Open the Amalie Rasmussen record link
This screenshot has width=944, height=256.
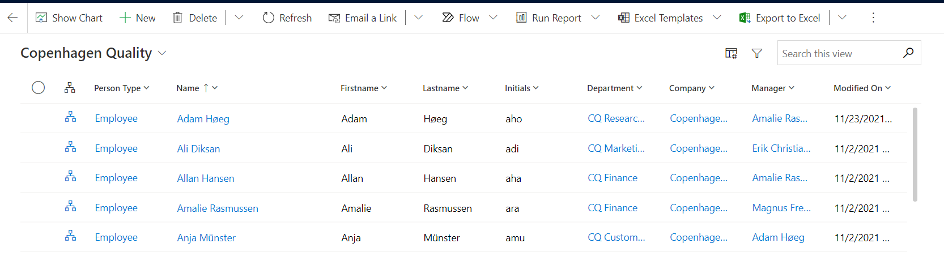point(218,208)
